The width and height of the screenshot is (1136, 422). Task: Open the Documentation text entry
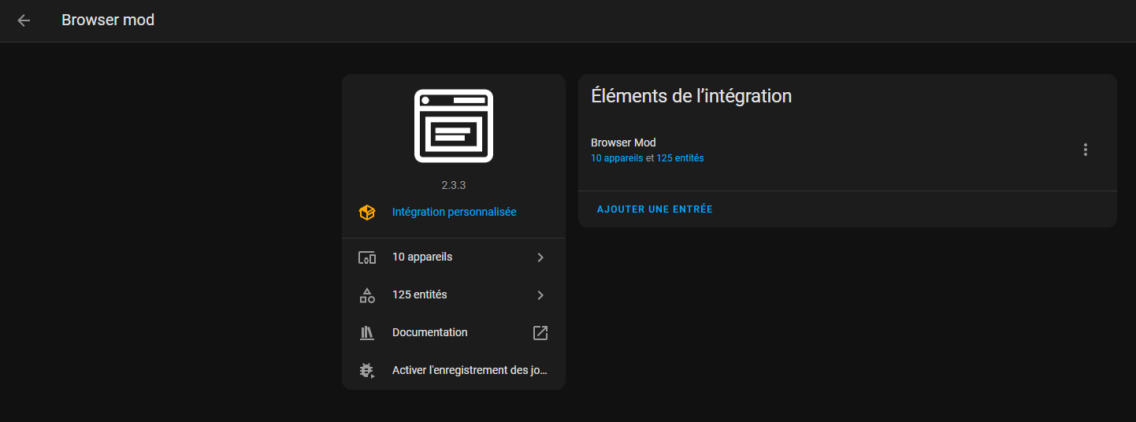(429, 332)
